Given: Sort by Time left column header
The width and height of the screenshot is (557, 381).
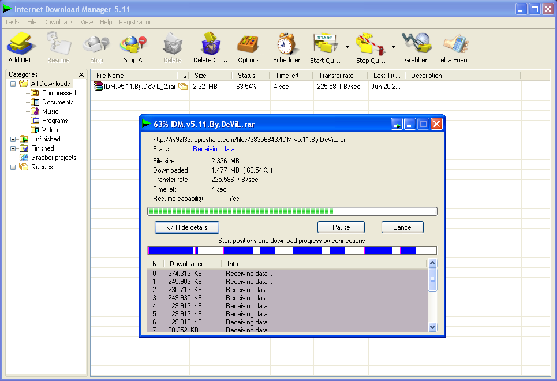Looking at the screenshot, I should point(291,76).
